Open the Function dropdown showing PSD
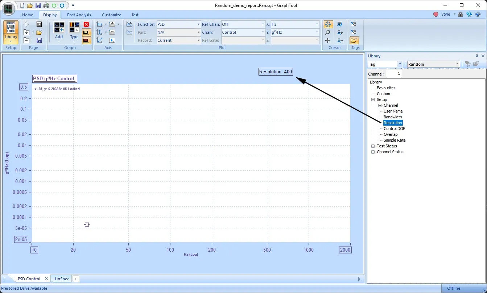Viewport: 487px width, 293px height. 198,24
